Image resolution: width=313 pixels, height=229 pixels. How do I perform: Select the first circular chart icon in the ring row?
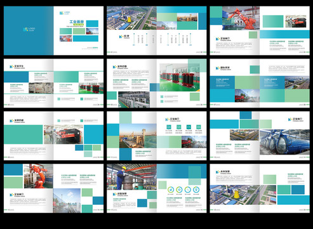171,190
